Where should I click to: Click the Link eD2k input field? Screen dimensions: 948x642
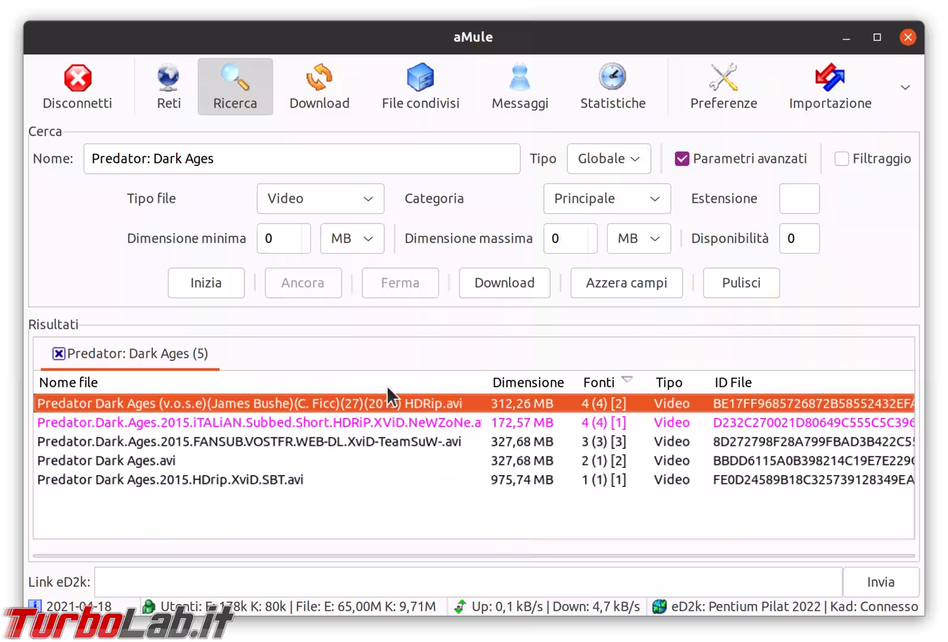pyautogui.click(x=467, y=582)
